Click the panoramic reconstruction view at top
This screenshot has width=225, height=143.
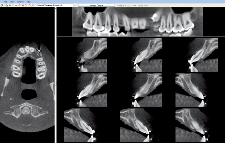click(137, 22)
